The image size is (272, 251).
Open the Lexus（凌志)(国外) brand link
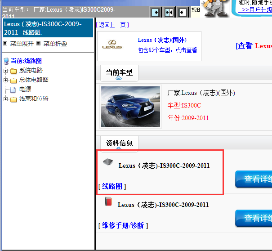(x=162, y=40)
